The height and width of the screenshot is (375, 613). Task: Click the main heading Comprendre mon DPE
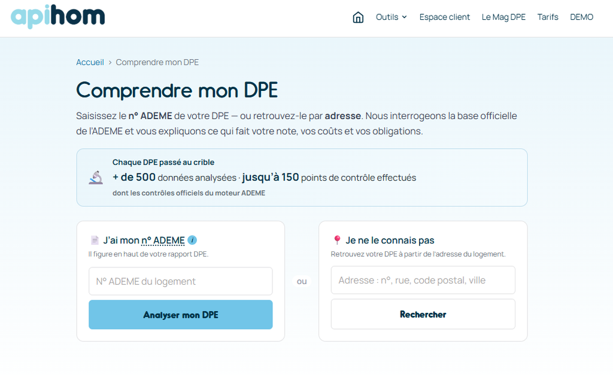[177, 90]
